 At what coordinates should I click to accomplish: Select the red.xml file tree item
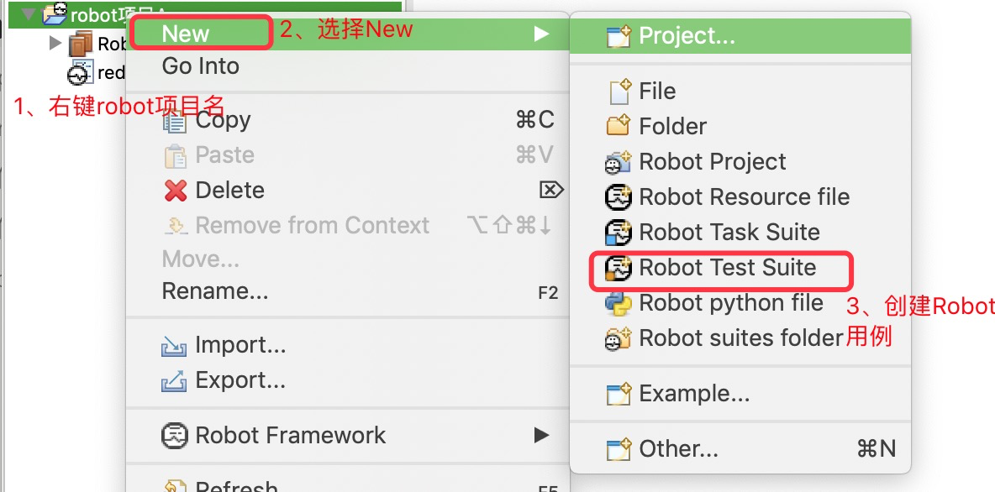tap(110, 73)
